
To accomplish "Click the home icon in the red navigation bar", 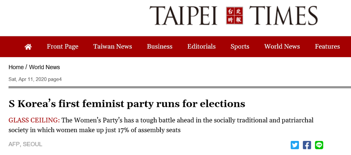I will (28, 47).
